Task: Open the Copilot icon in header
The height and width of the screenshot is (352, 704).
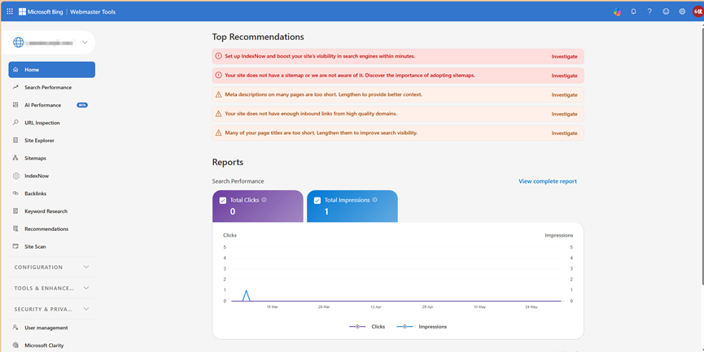Action: click(618, 11)
